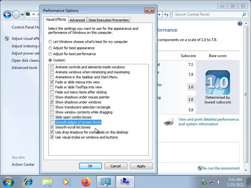Switch to the Control Panel taskbar button
This screenshot has height=188, width=251.
coord(106,182)
